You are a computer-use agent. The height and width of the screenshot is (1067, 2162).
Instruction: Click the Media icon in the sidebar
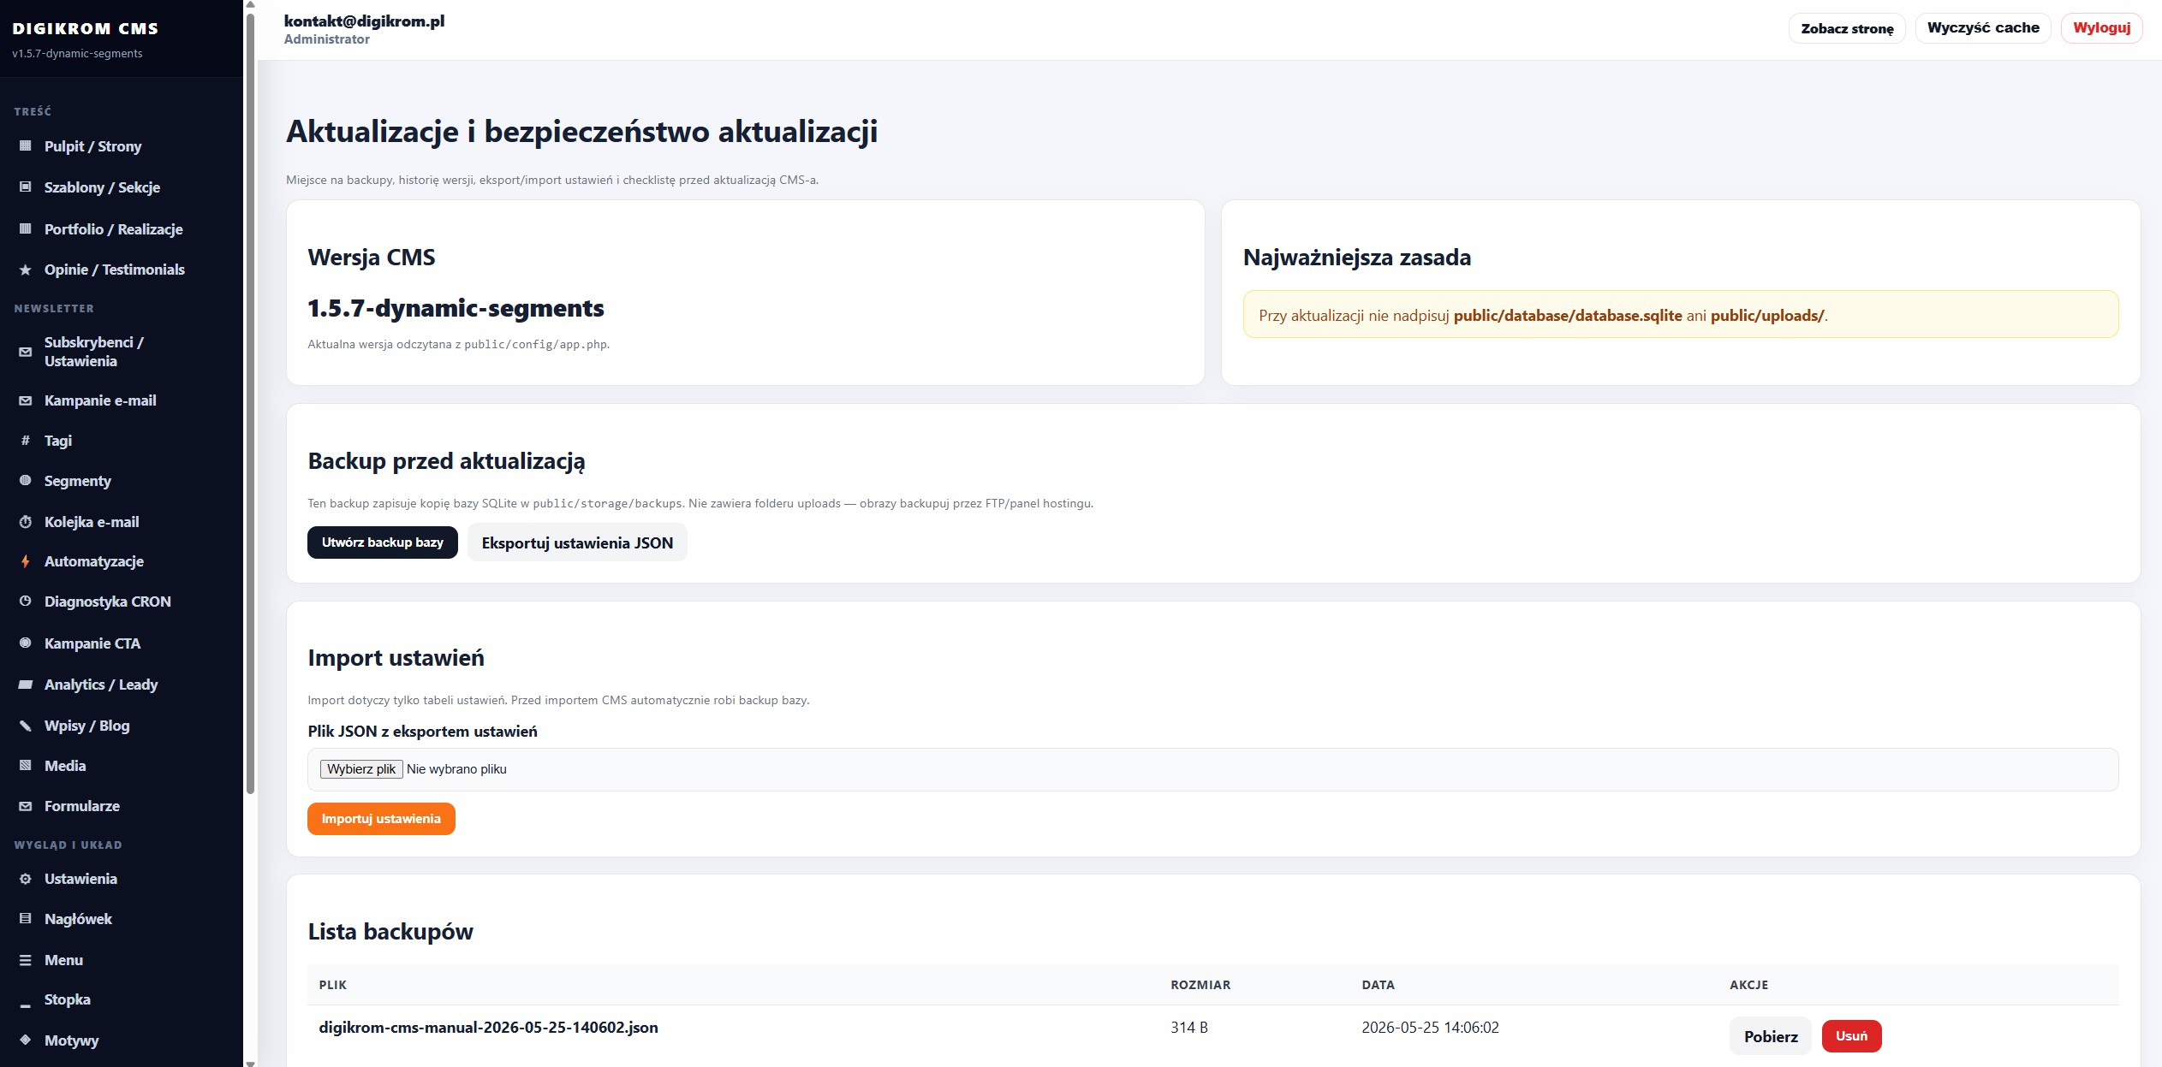(x=26, y=766)
